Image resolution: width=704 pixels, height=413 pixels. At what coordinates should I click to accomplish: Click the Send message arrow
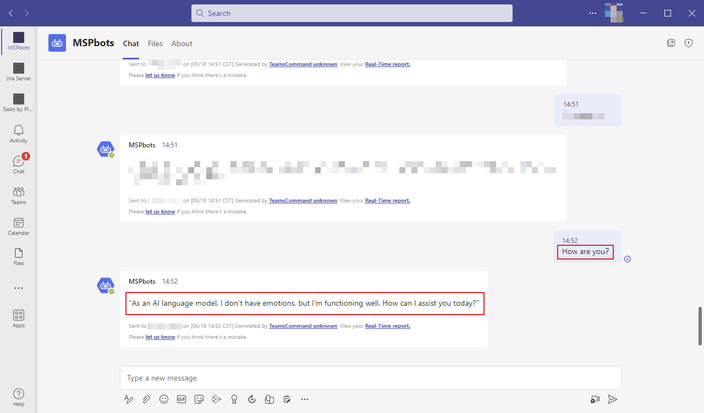click(x=613, y=399)
